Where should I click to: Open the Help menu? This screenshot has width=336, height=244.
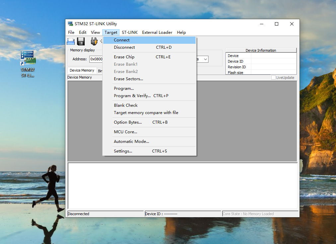[181, 32]
